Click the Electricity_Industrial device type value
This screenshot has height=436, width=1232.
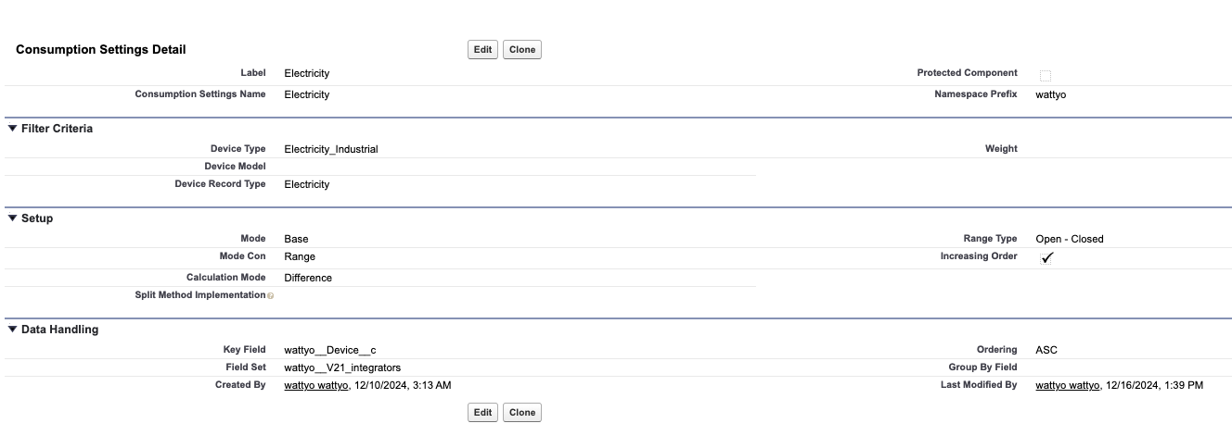330,149
